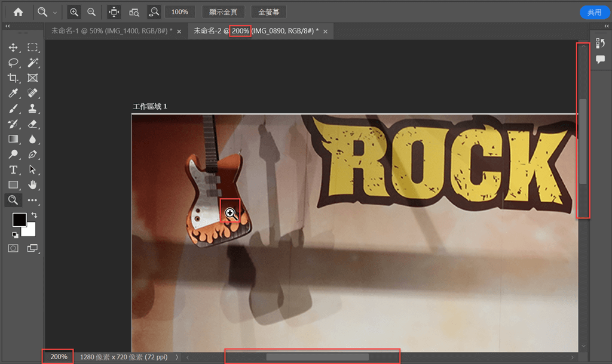The width and height of the screenshot is (612, 364).
Task: Select the Lasso tool
Action: pos(13,62)
